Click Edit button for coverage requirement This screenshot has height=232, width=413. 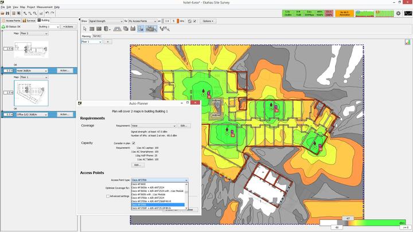(184, 125)
